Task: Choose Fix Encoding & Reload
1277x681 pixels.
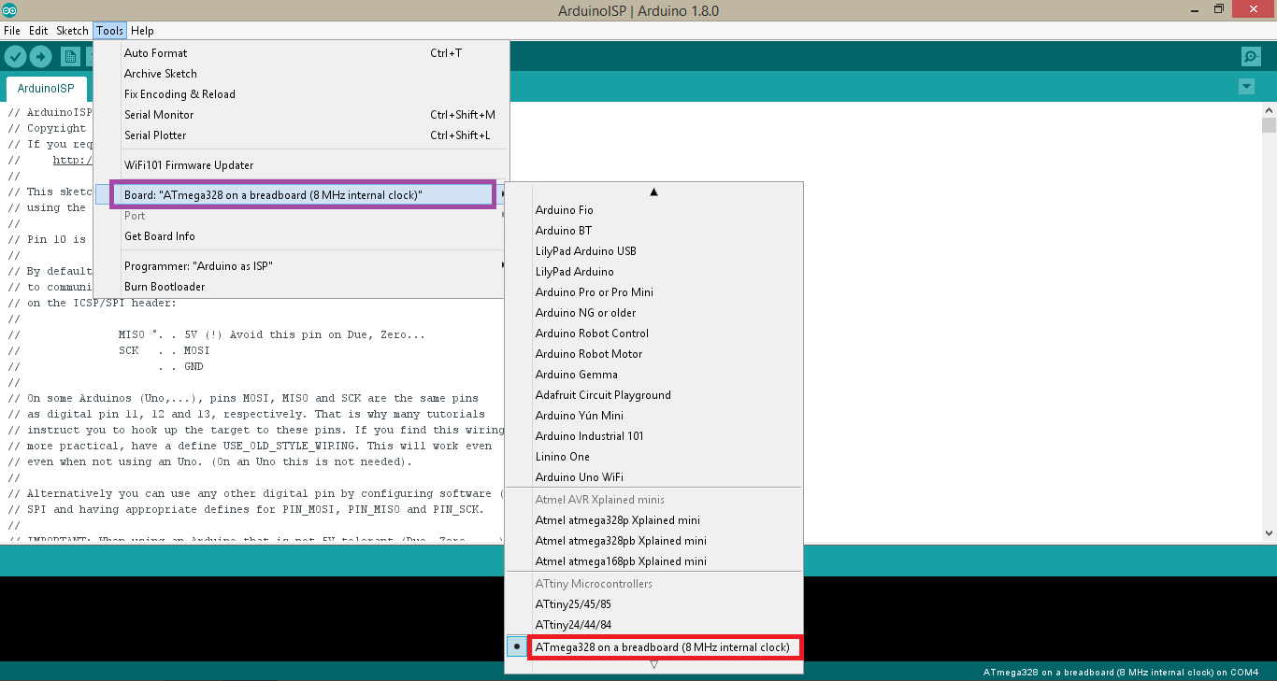Action: click(301, 94)
